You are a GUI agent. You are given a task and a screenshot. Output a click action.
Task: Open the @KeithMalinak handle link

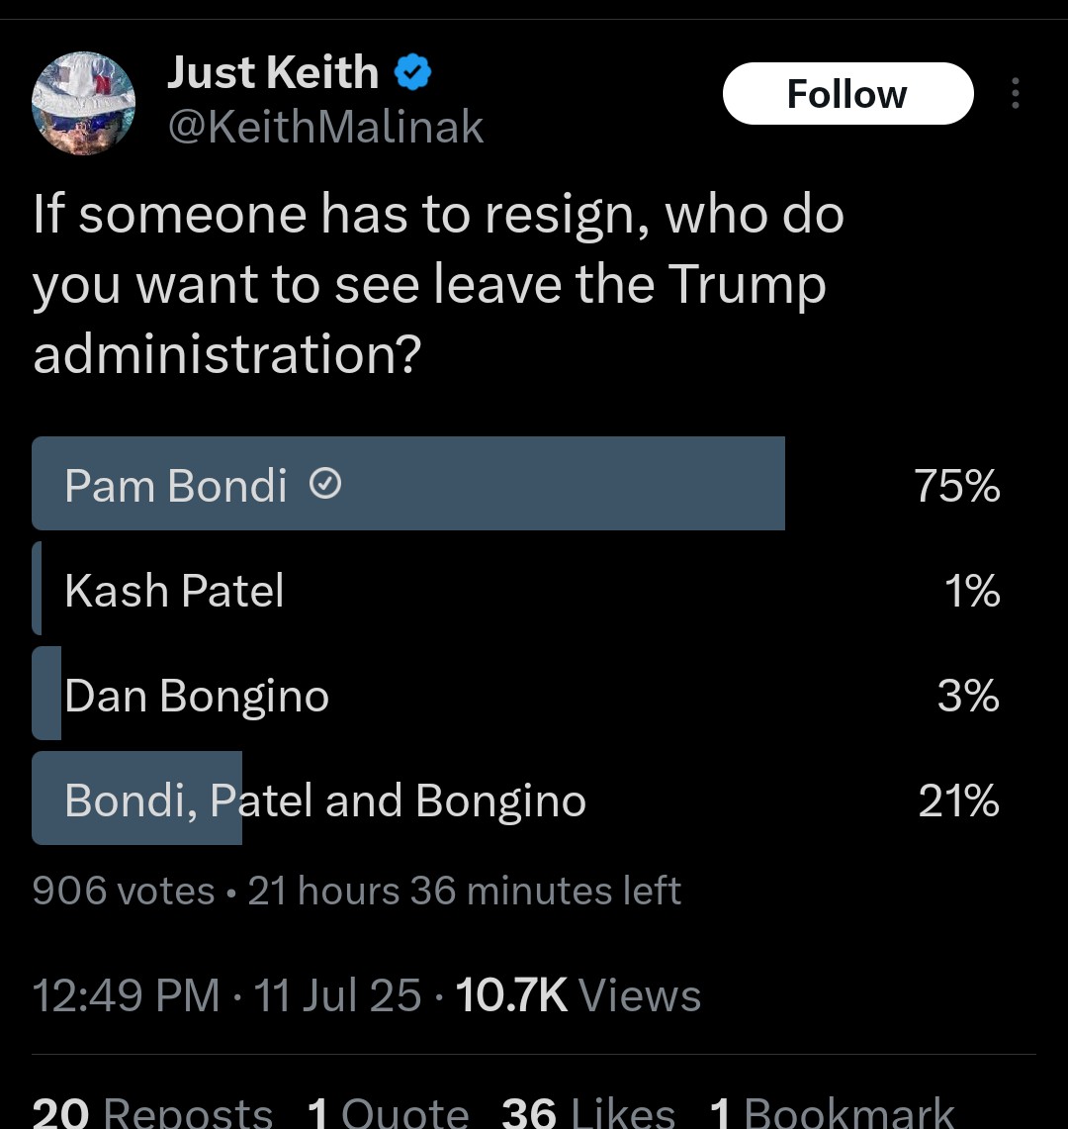point(325,127)
